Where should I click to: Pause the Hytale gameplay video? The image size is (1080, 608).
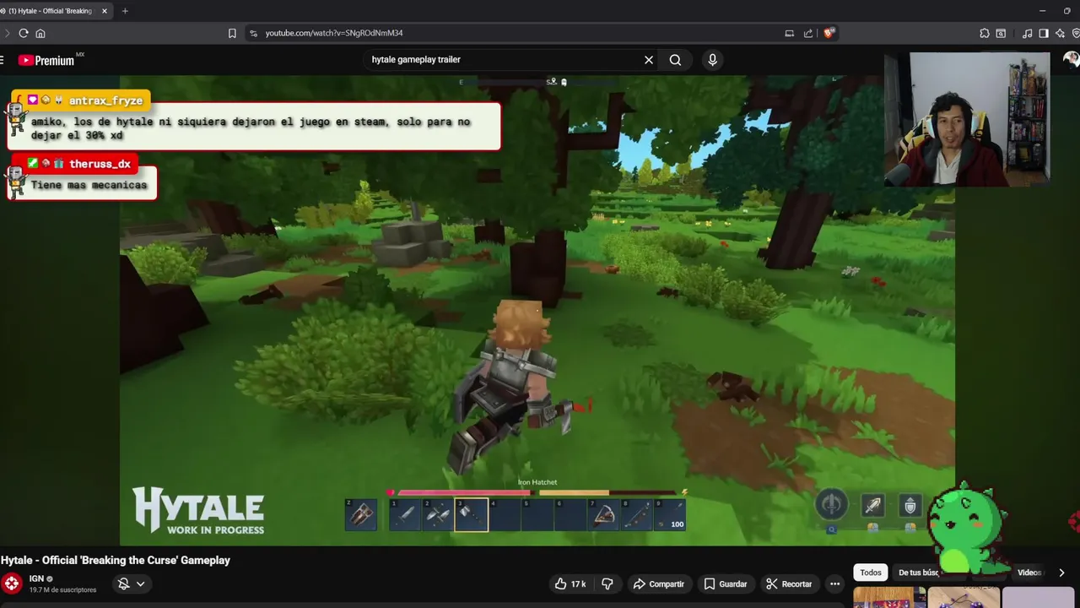pyautogui.click(x=537, y=311)
